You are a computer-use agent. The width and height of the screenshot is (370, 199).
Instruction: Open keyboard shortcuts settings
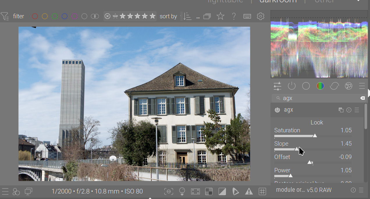[x=247, y=16]
